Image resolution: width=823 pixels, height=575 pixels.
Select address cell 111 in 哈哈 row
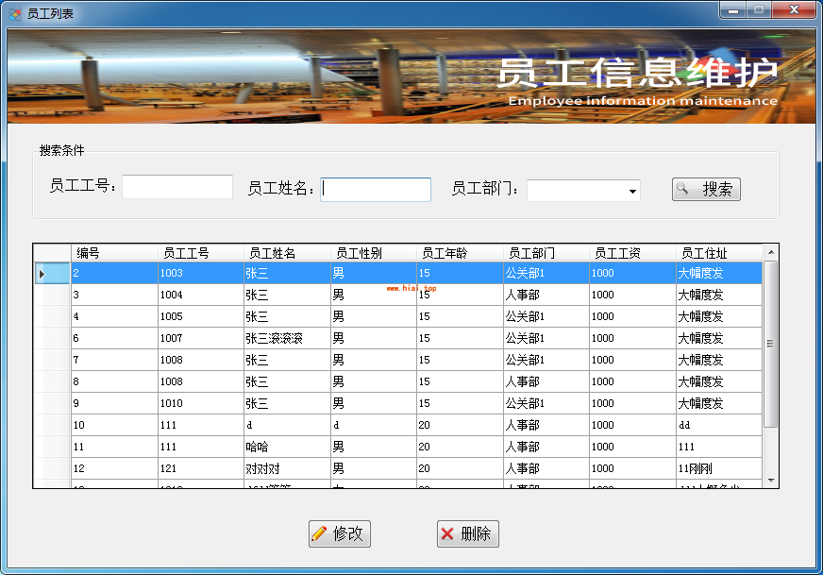click(x=719, y=447)
